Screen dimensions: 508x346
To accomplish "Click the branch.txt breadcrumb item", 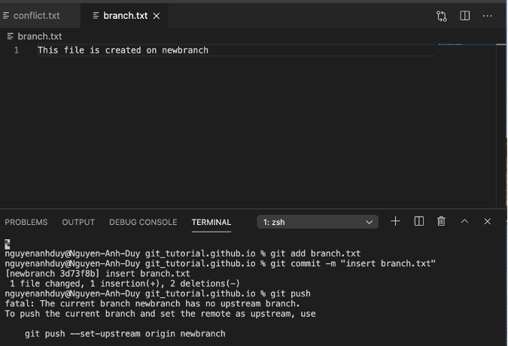I will pos(39,36).
